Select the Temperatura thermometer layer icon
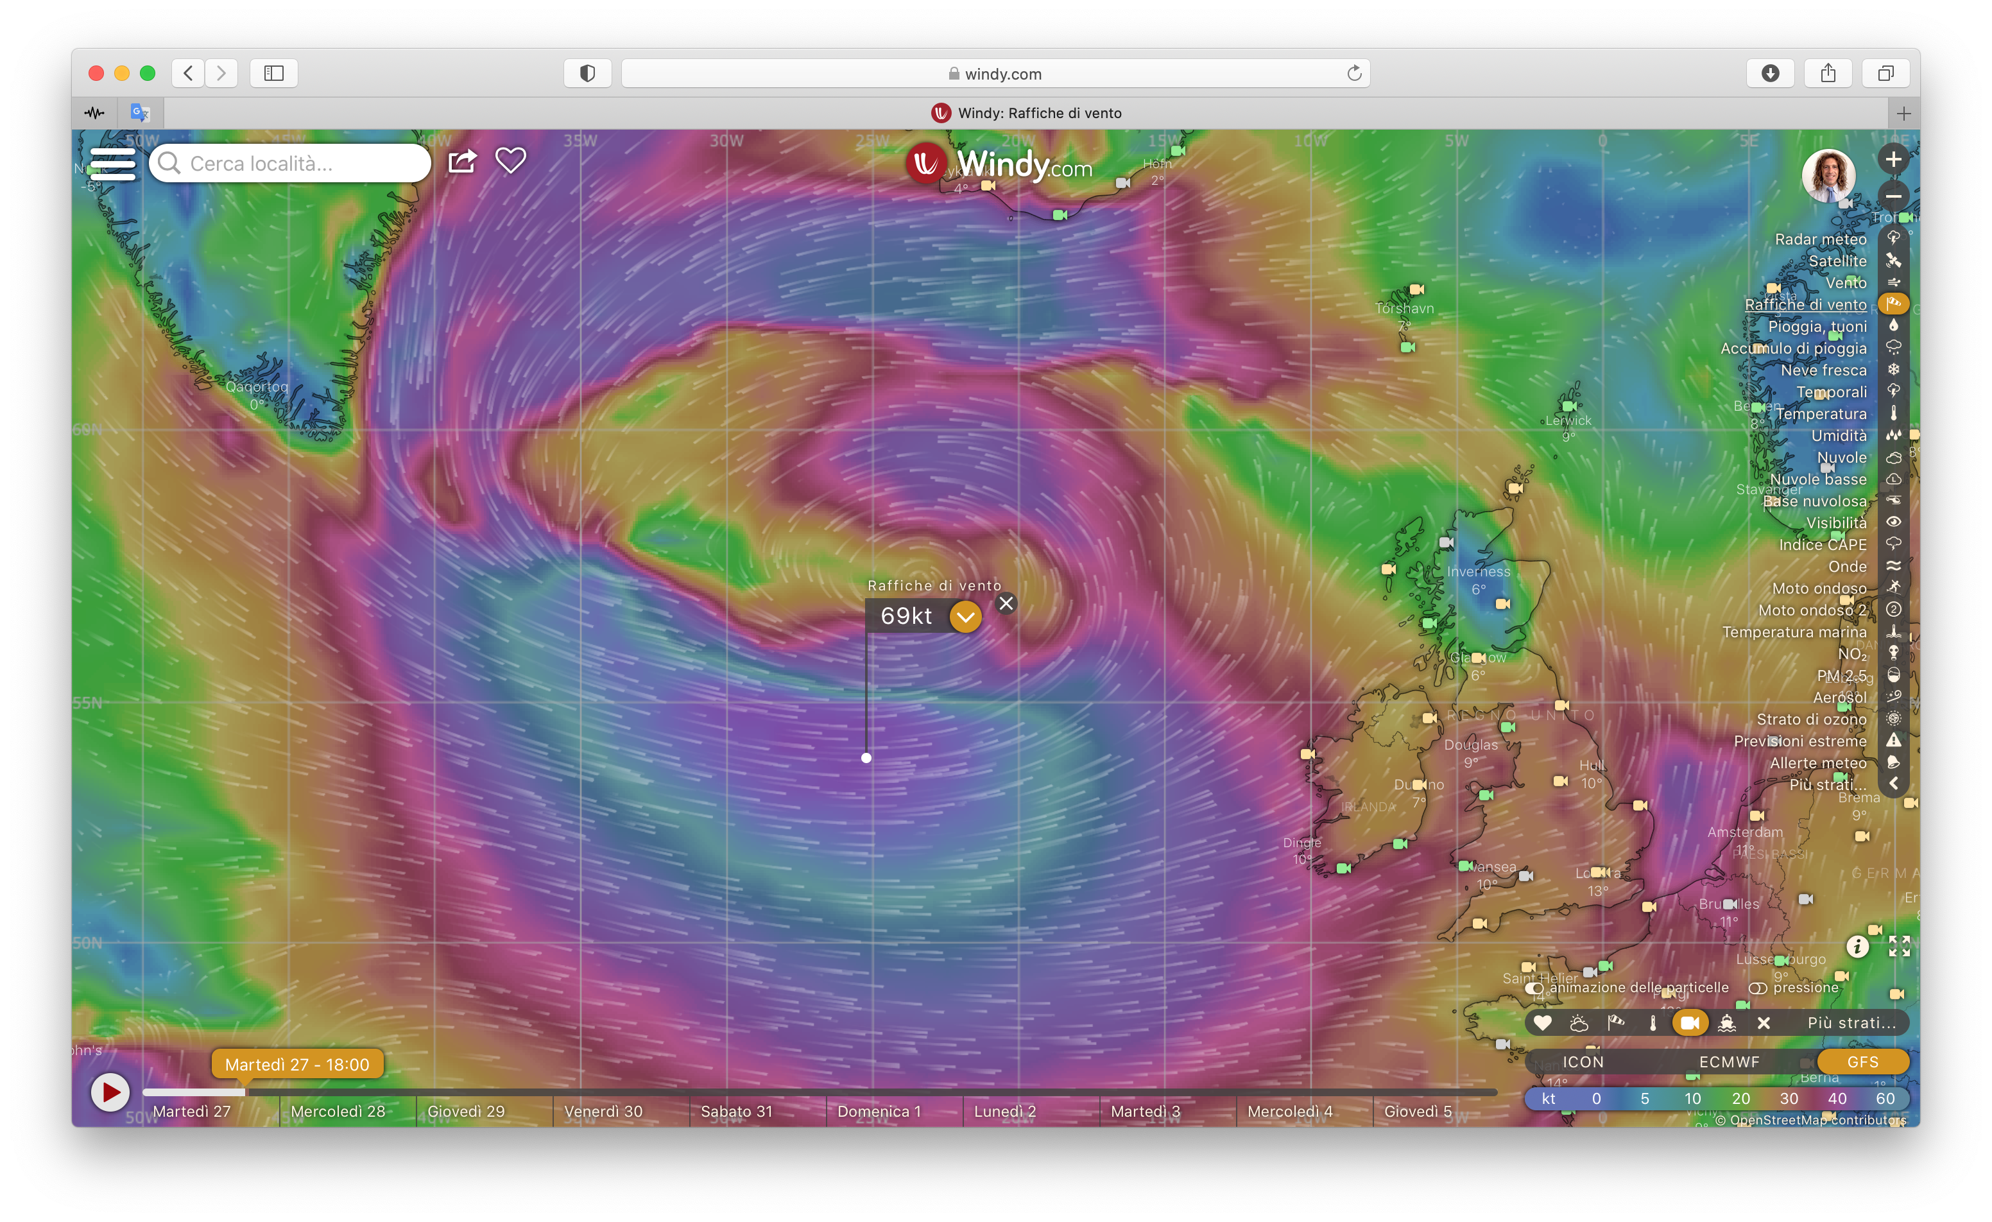This screenshot has height=1222, width=1992. point(1893,413)
